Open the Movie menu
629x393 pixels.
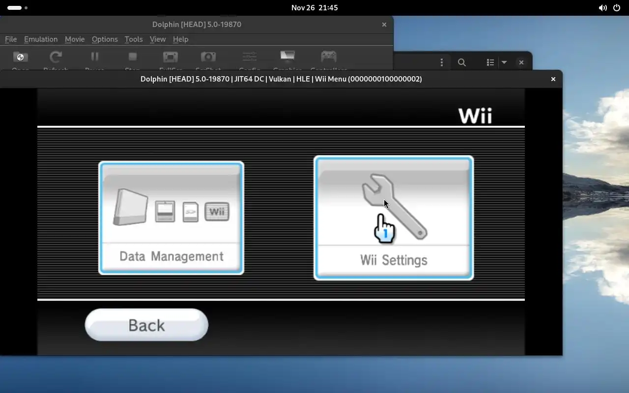[x=75, y=39]
